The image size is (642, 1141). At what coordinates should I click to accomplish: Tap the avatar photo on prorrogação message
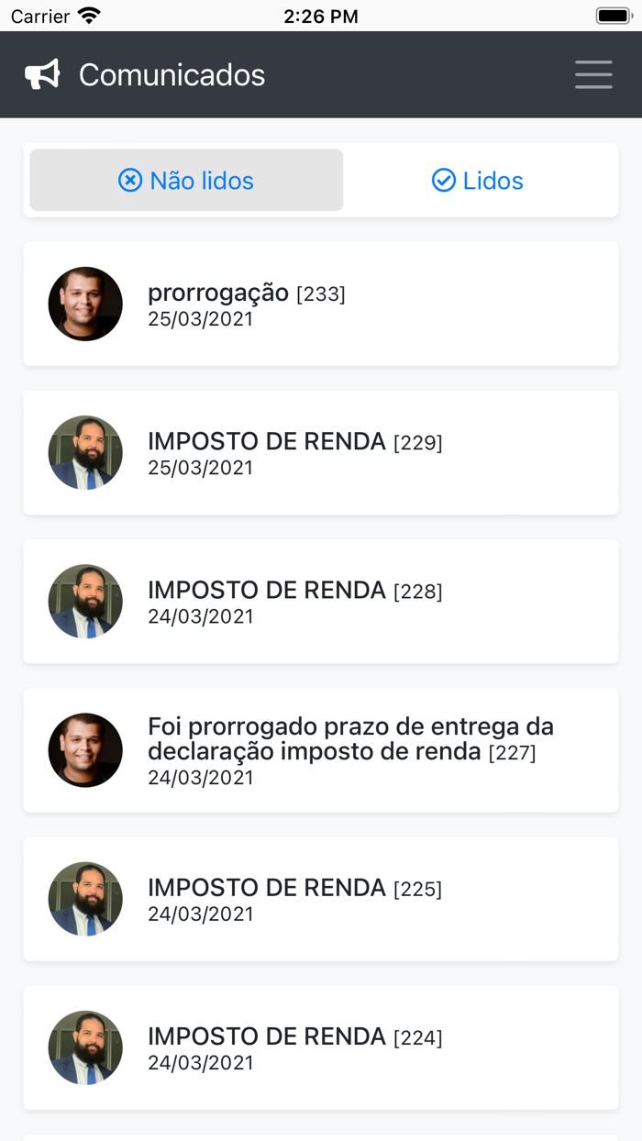coord(85,304)
